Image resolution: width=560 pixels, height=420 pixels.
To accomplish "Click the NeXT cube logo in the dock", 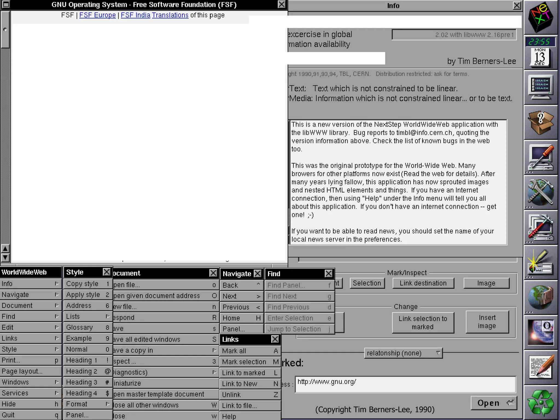I will pyautogui.click(x=541, y=17).
